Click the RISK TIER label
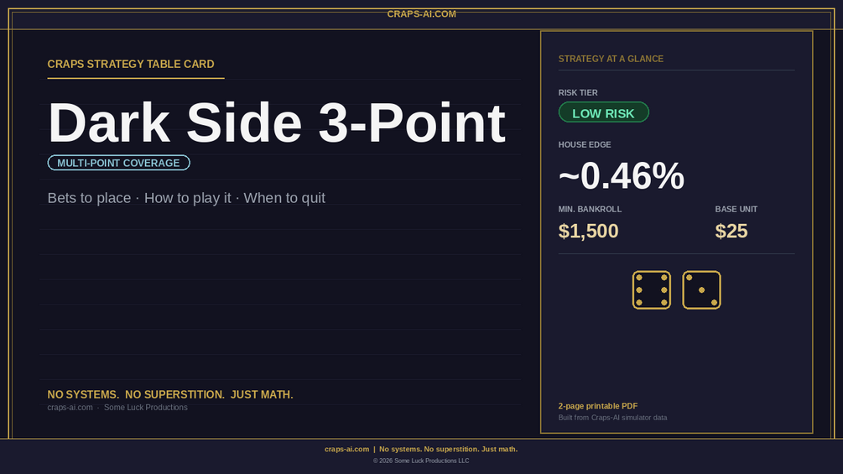This screenshot has height=474, width=843. [578, 92]
